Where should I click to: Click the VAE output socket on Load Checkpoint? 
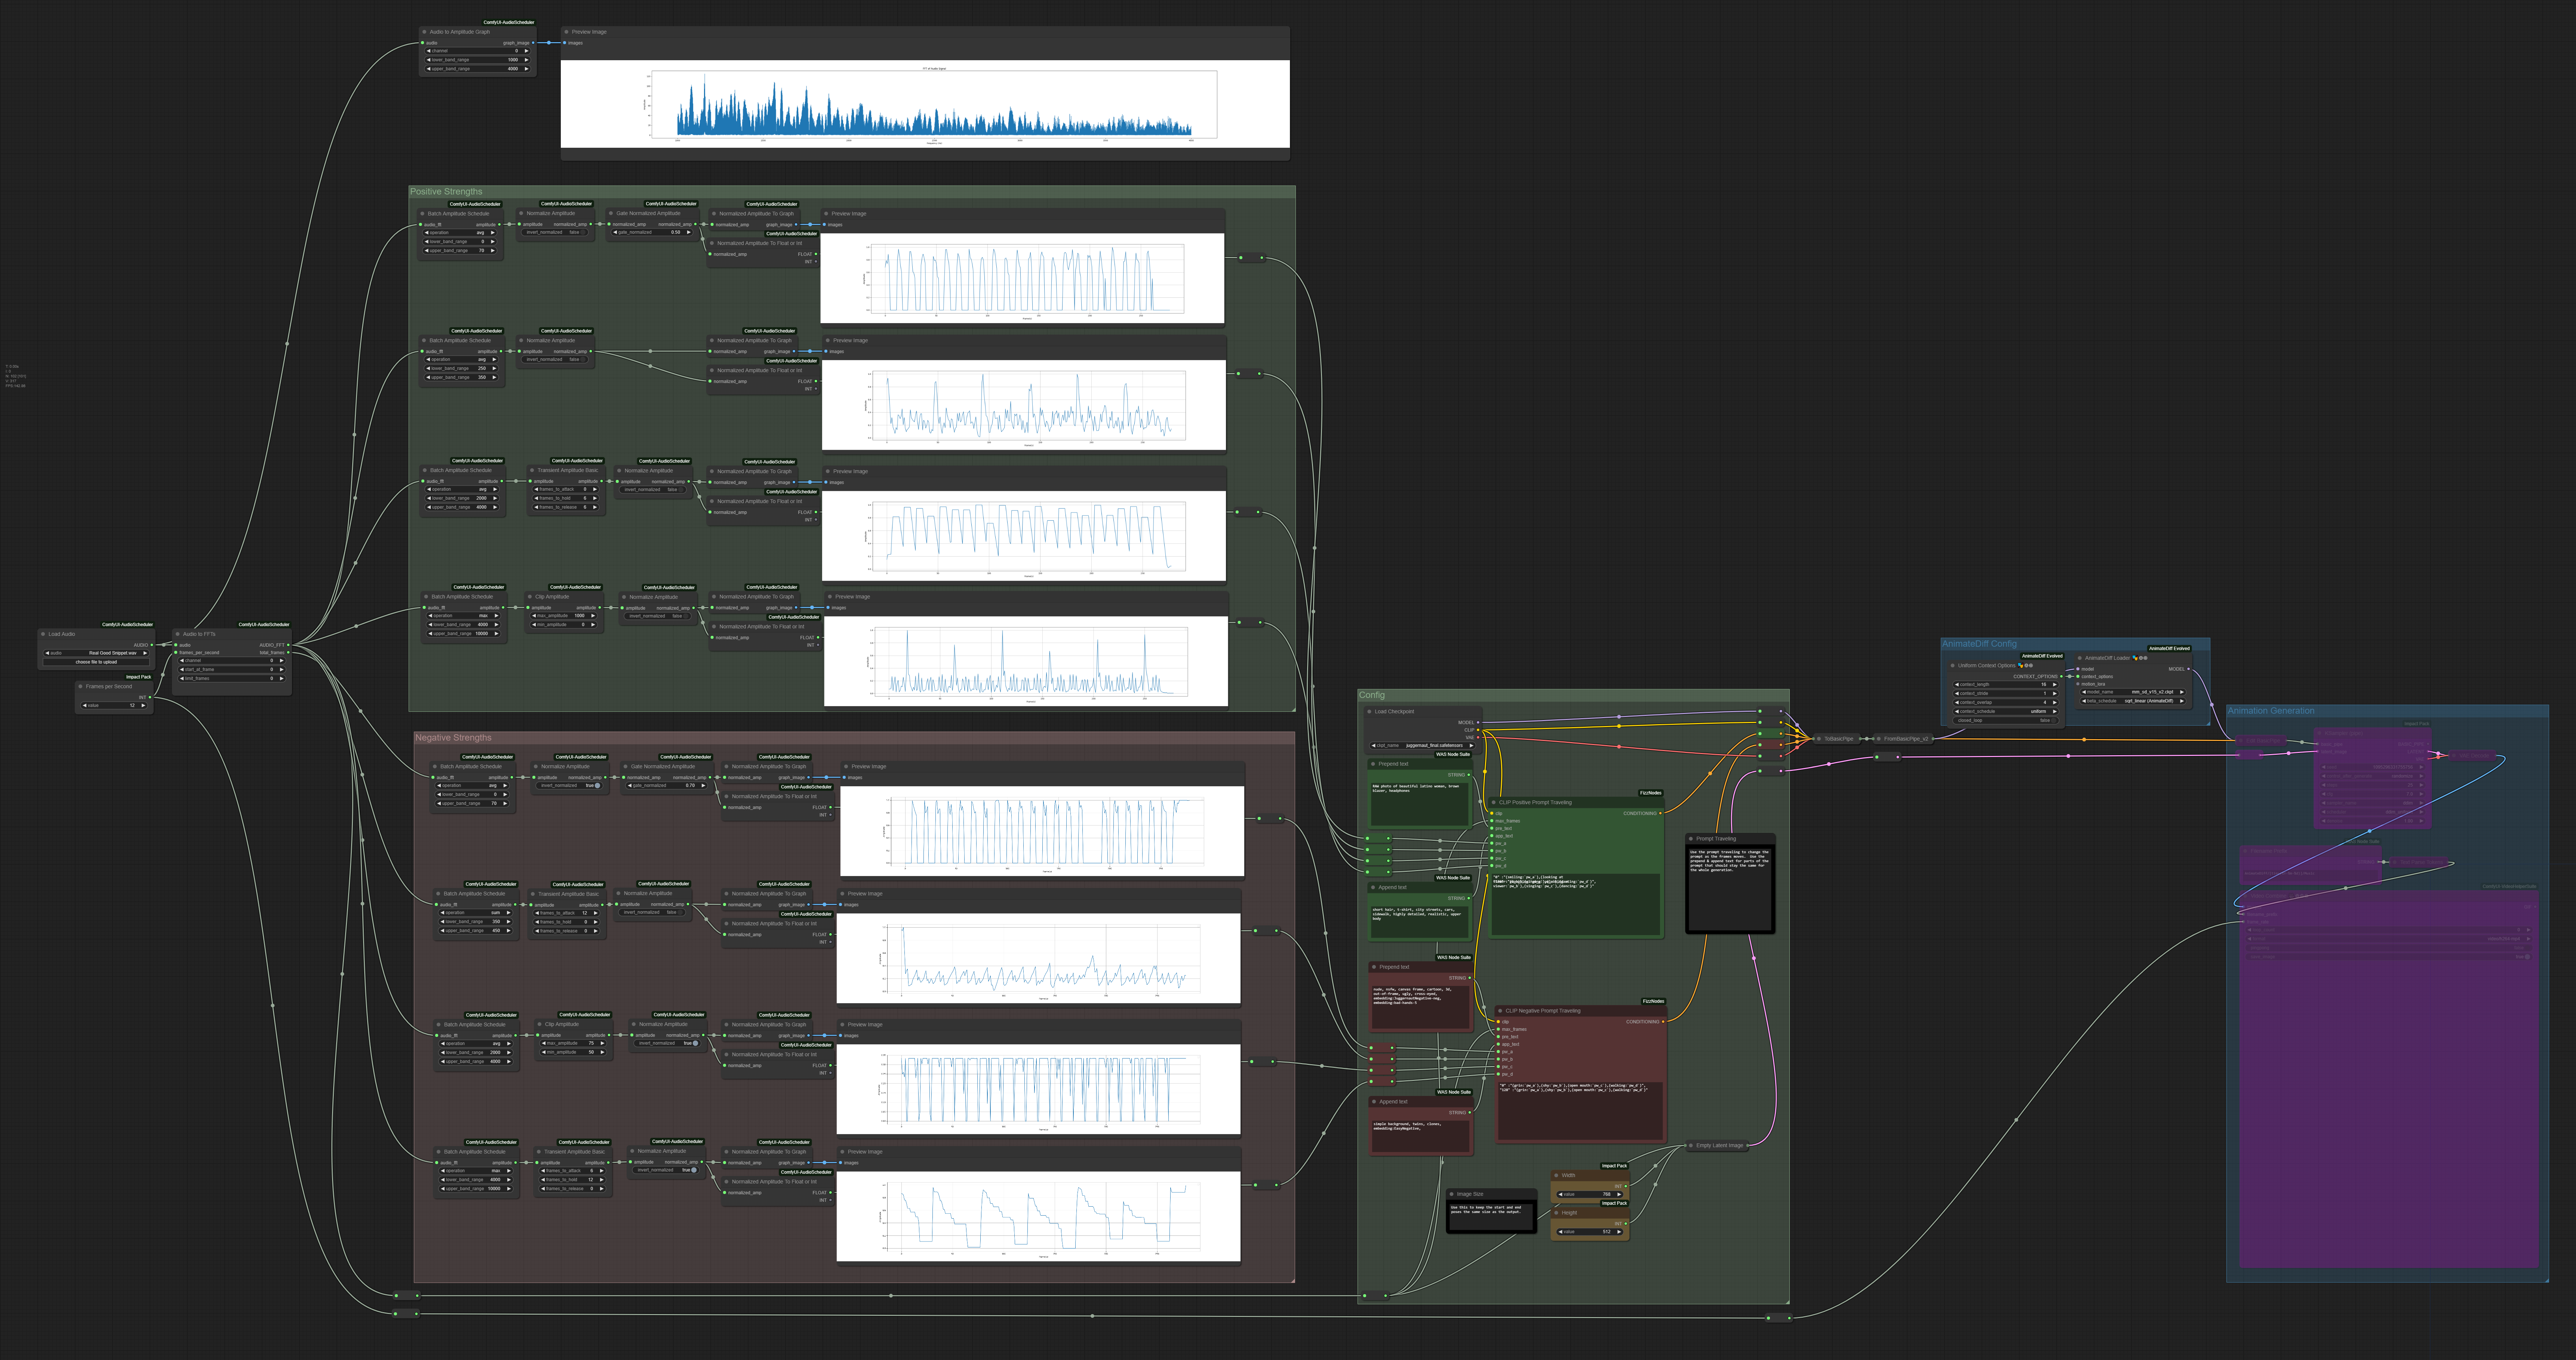coord(1477,738)
